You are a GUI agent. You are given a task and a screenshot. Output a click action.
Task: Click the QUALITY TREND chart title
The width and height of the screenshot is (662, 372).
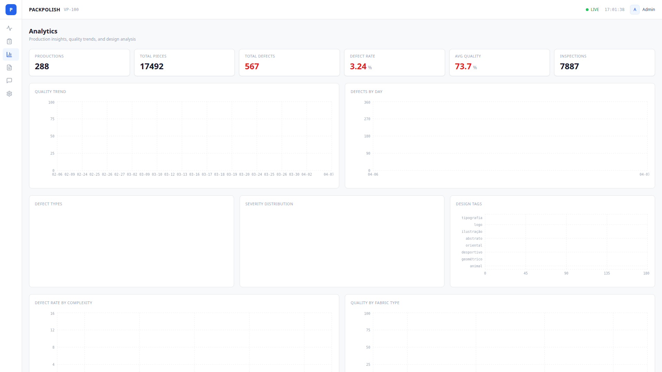click(x=50, y=92)
